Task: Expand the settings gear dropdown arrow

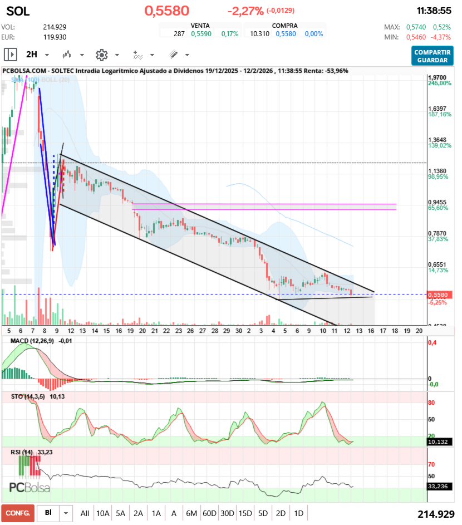Action: coord(117,55)
